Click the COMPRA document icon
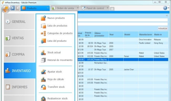This screenshot has width=171, height=101. (8, 54)
